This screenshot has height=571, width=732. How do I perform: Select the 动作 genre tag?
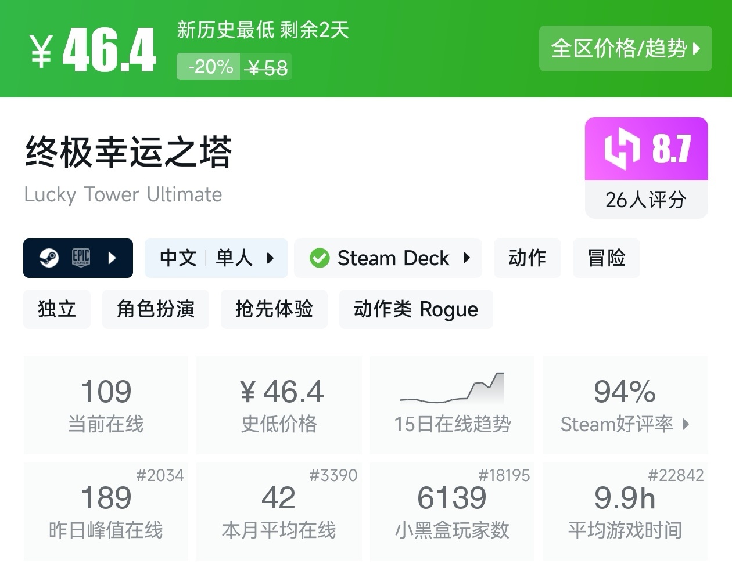coord(527,258)
